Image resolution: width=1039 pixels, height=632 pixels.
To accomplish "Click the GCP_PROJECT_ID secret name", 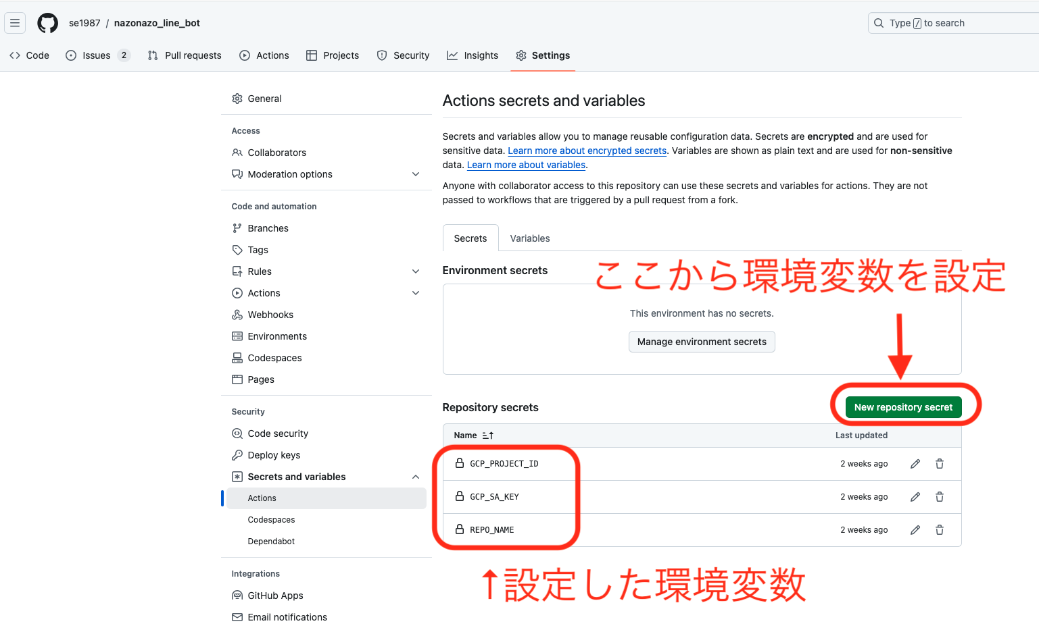I will tap(504, 464).
